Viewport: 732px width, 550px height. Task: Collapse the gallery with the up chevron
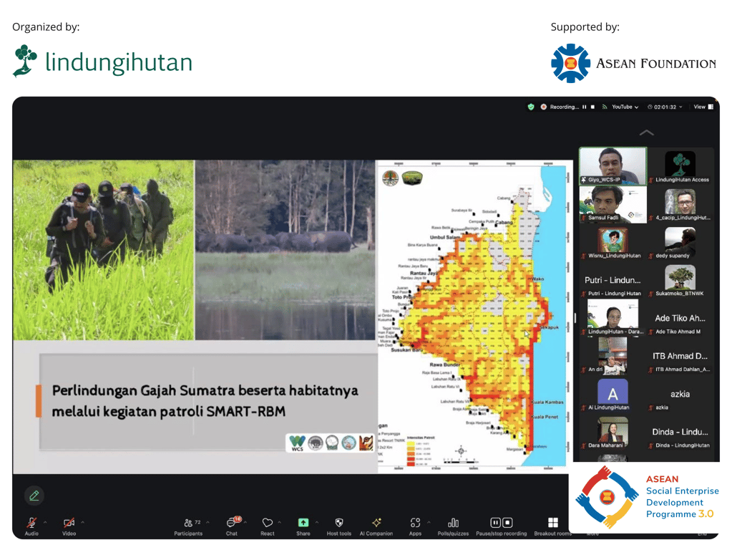click(x=647, y=132)
